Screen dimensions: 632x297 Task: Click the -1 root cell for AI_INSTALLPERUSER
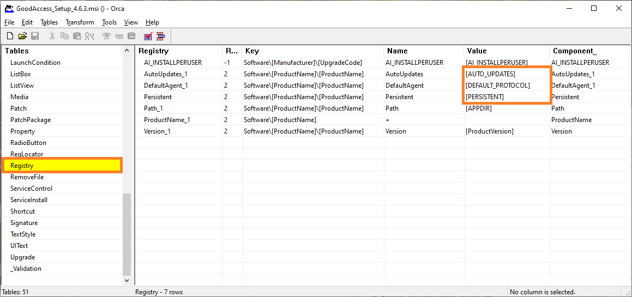click(x=232, y=63)
